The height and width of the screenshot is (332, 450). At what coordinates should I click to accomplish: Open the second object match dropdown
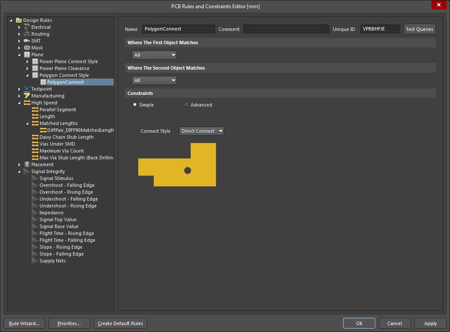154,80
